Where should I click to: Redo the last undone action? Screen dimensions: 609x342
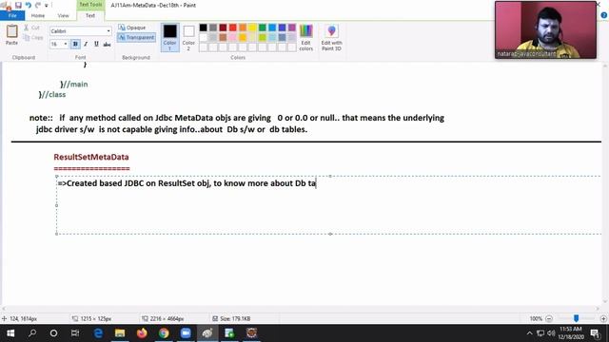click(x=38, y=5)
